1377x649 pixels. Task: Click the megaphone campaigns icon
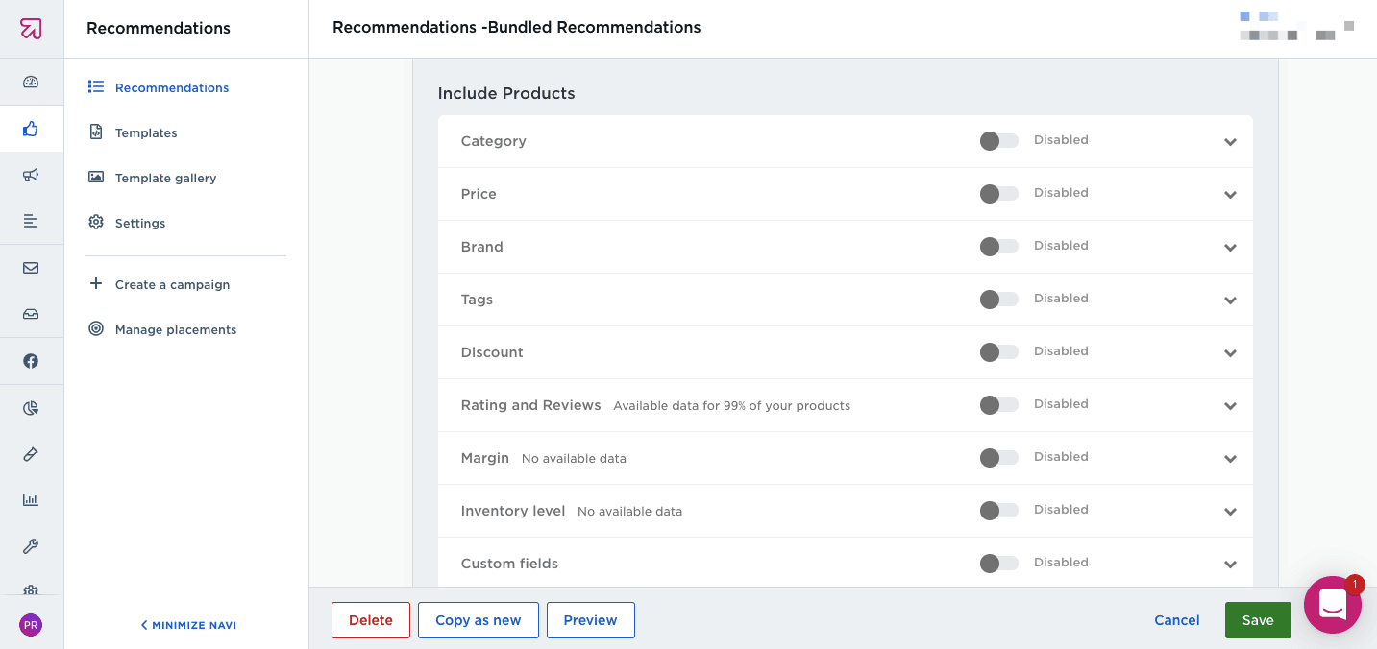(x=31, y=175)
